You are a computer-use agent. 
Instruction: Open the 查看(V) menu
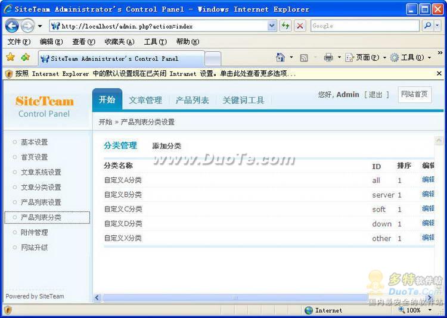83,42
